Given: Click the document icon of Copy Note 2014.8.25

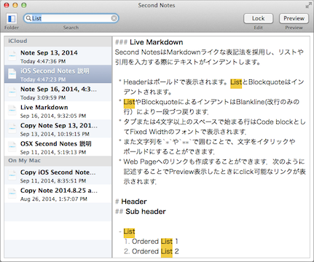Looking at the screenshot, I should tap(12, 194).
